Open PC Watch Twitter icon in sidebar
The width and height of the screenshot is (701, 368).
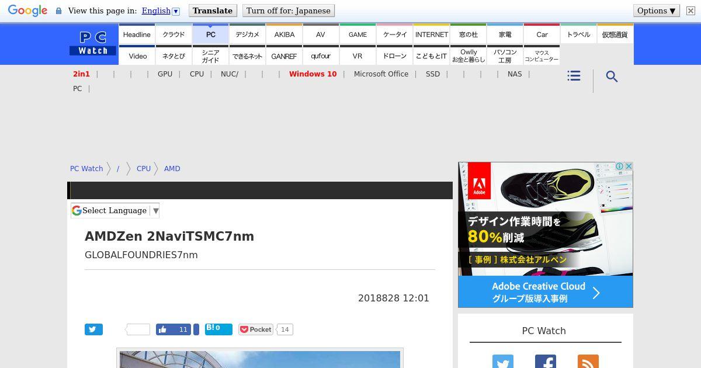click(502, 362)
